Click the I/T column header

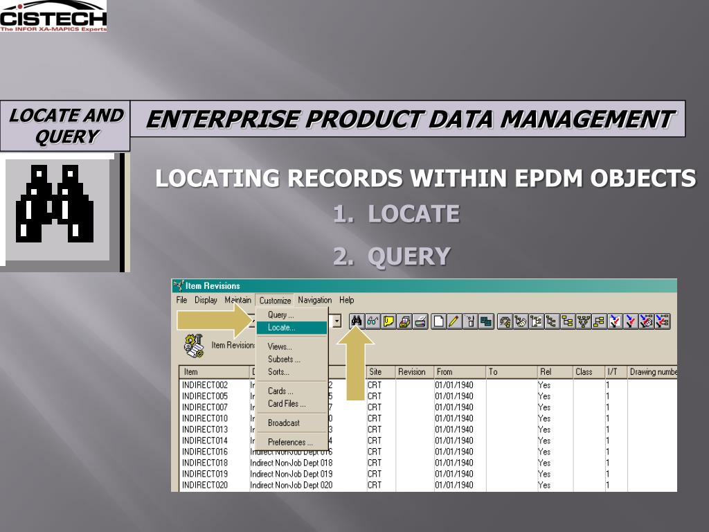click(616, 372)
